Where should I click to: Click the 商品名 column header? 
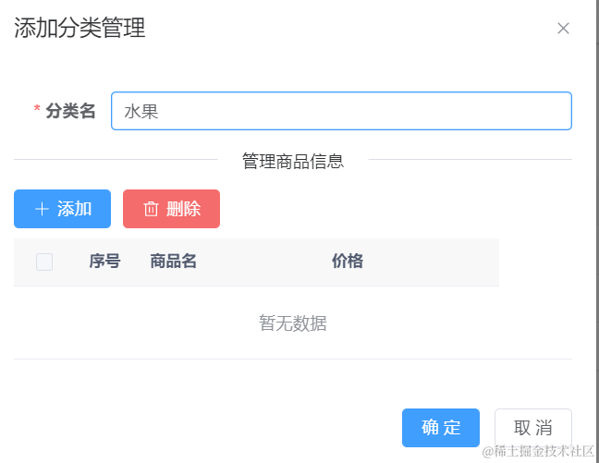pos(174,262)
